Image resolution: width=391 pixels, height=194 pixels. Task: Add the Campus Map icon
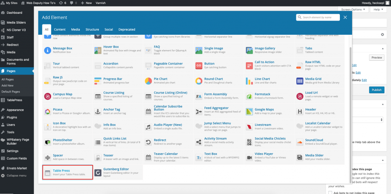point(48,96)
